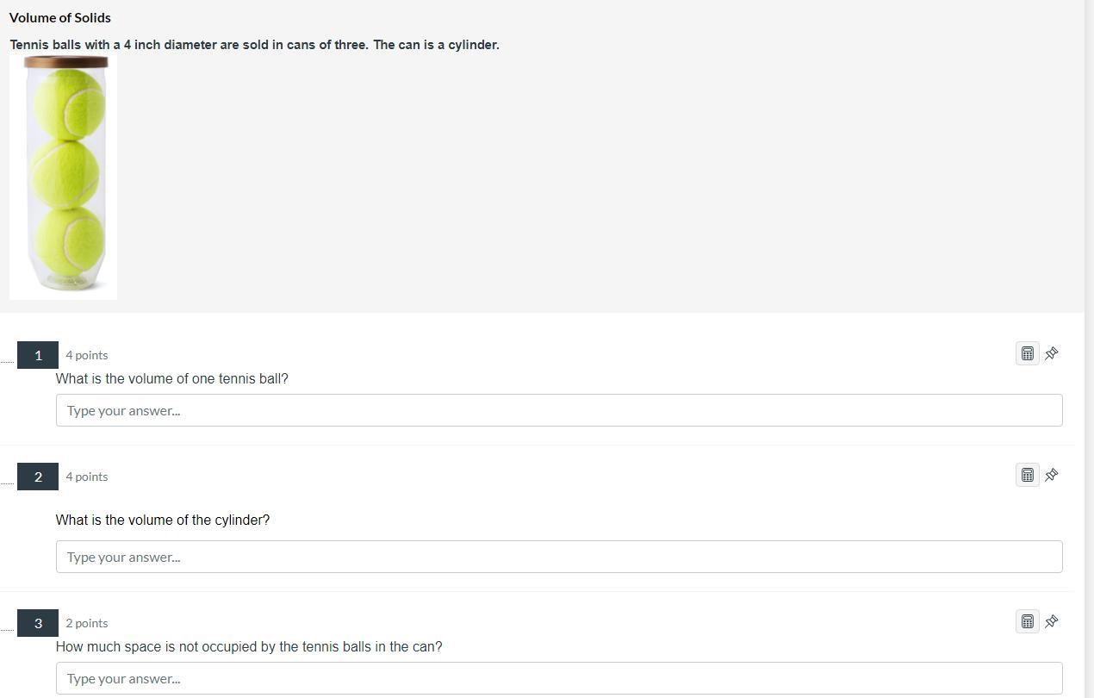Pin question 3 with the pushpin icon
1094x698 pixels.
click(x=1052, y=621)
